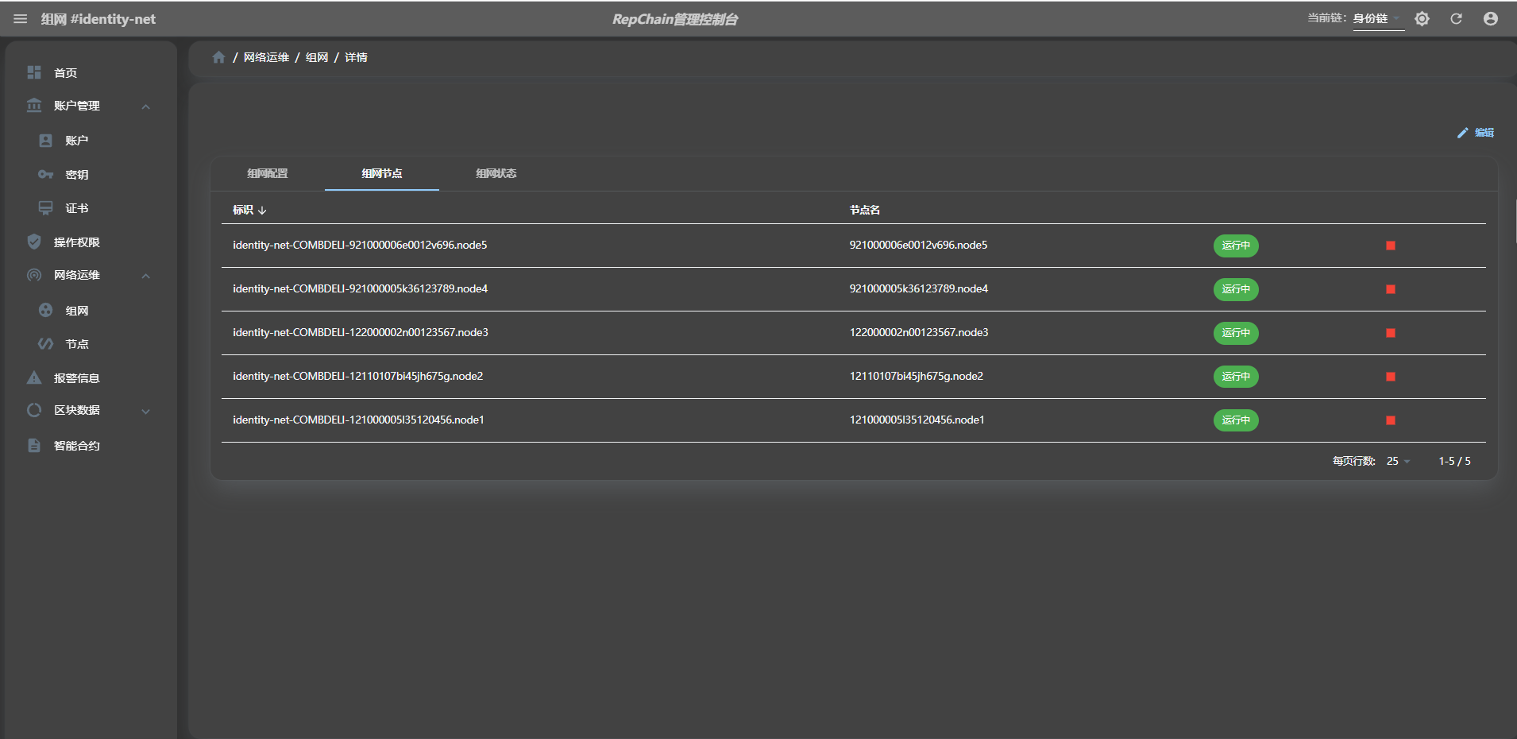Click the 网络运维 radar icon
Image resolution: width=1517 pixels, height=739 pixels.
[34, 275]
